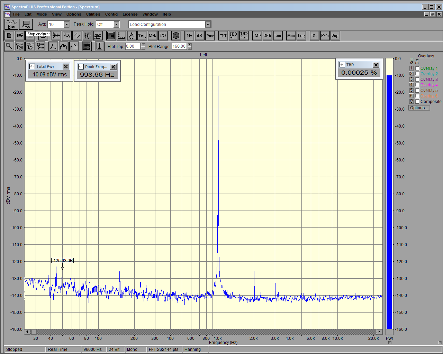The width and height of the screenshot is (443, 354).
Task: Toggle the THD+N measurement utility
Action: [x=234, y=36]
